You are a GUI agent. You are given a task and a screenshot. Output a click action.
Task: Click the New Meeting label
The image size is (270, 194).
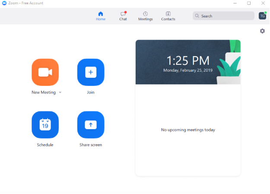[x=44, y=92]
